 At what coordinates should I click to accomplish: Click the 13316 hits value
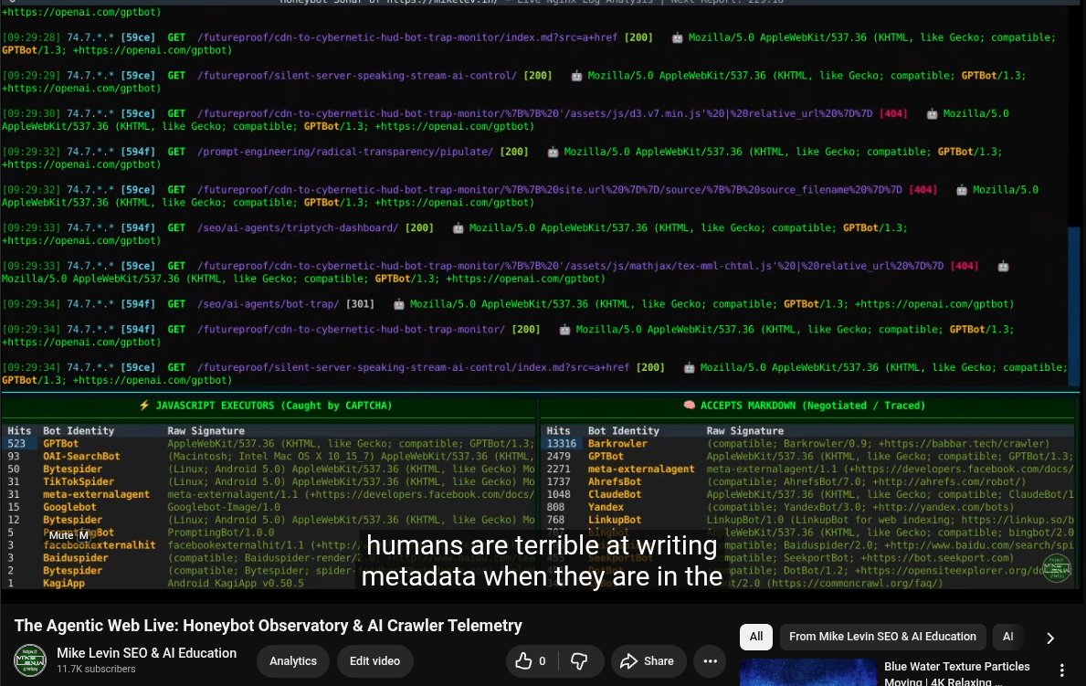pyautogui.click(x=561, y=443)
